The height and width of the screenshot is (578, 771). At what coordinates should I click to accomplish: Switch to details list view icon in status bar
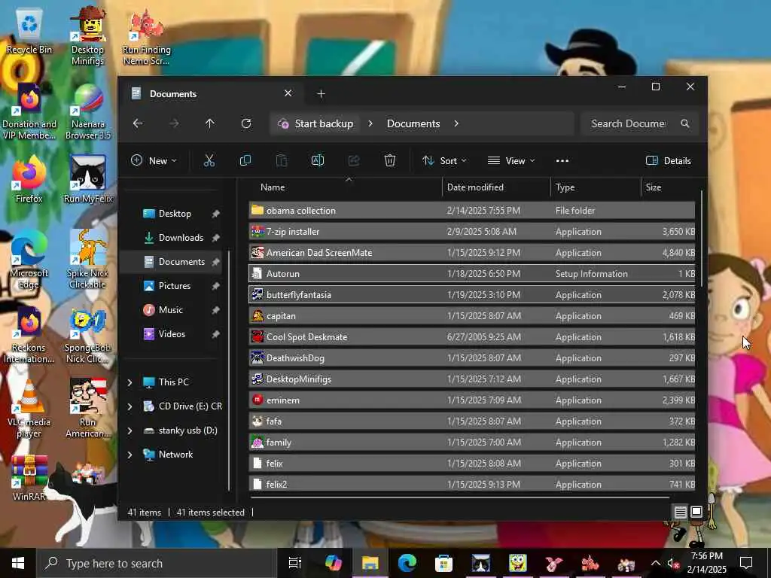680,512
